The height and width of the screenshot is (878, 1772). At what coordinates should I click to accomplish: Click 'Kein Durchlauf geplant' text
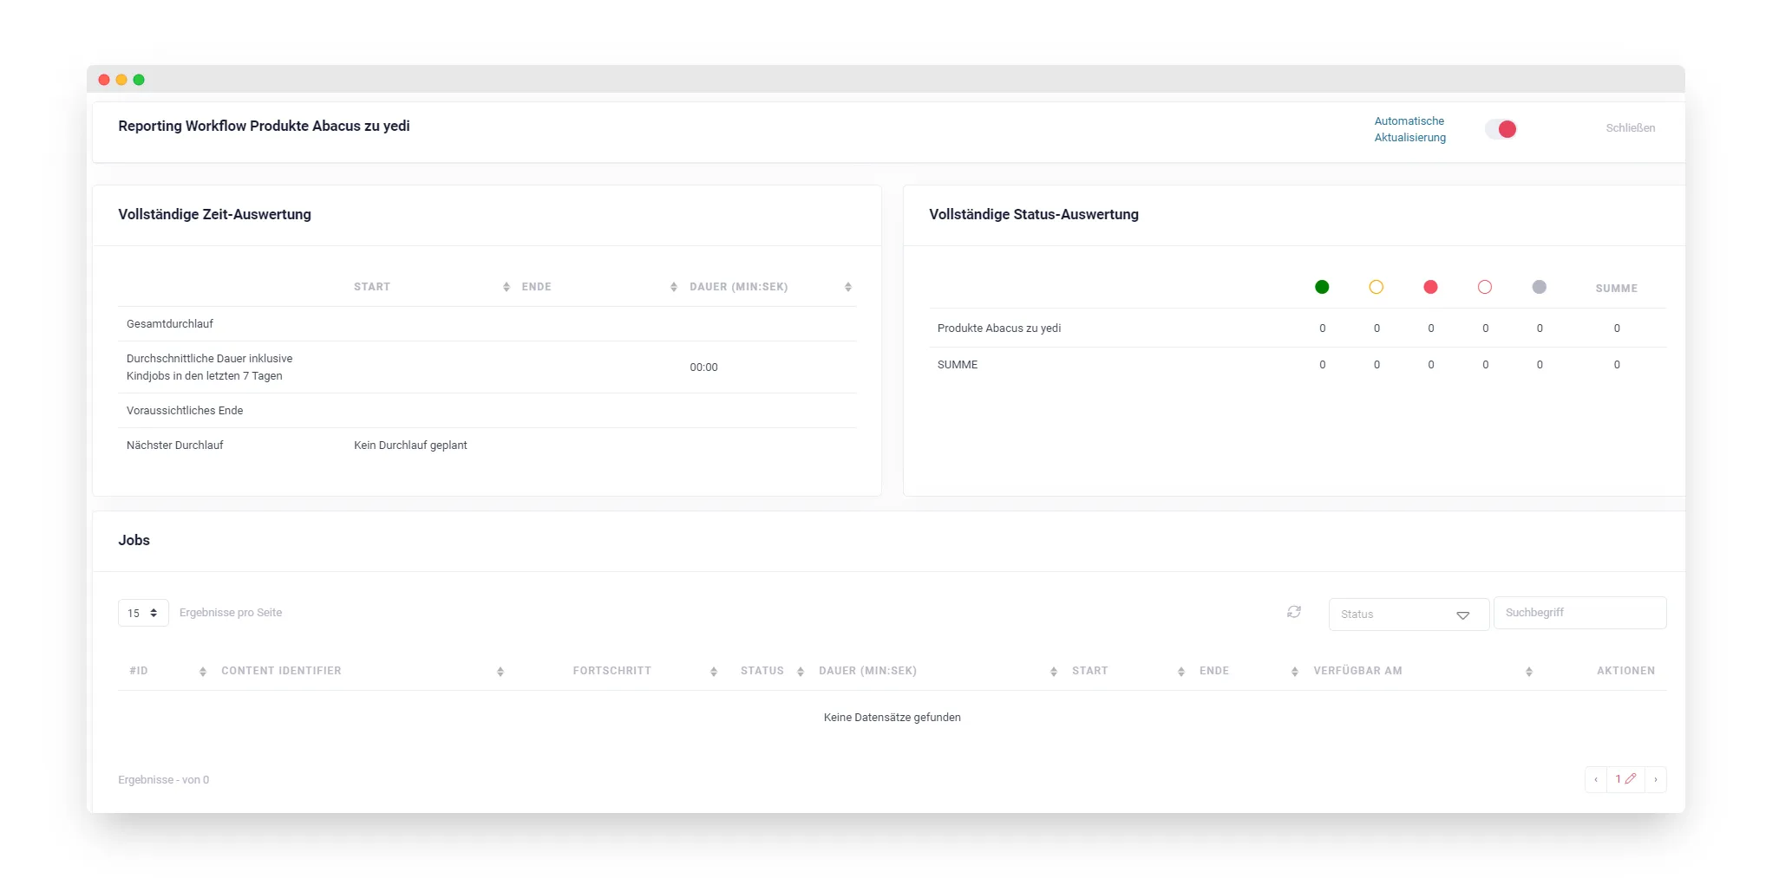coord(410,446)
